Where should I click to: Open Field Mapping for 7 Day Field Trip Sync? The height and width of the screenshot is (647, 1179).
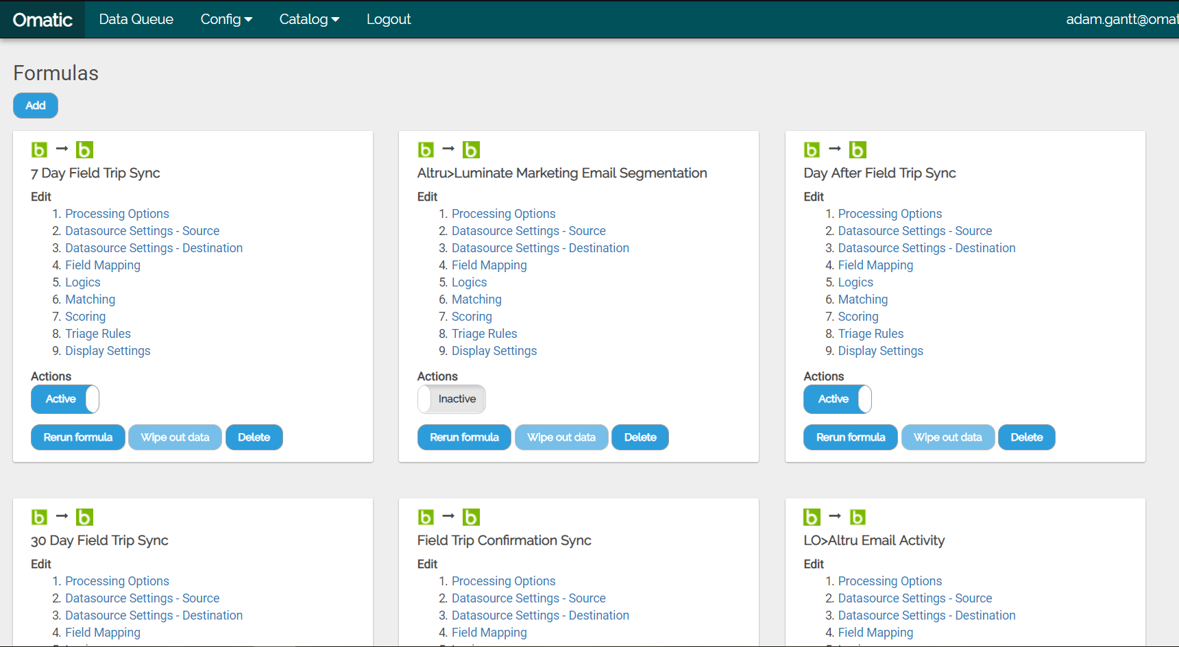coord(103,265)
